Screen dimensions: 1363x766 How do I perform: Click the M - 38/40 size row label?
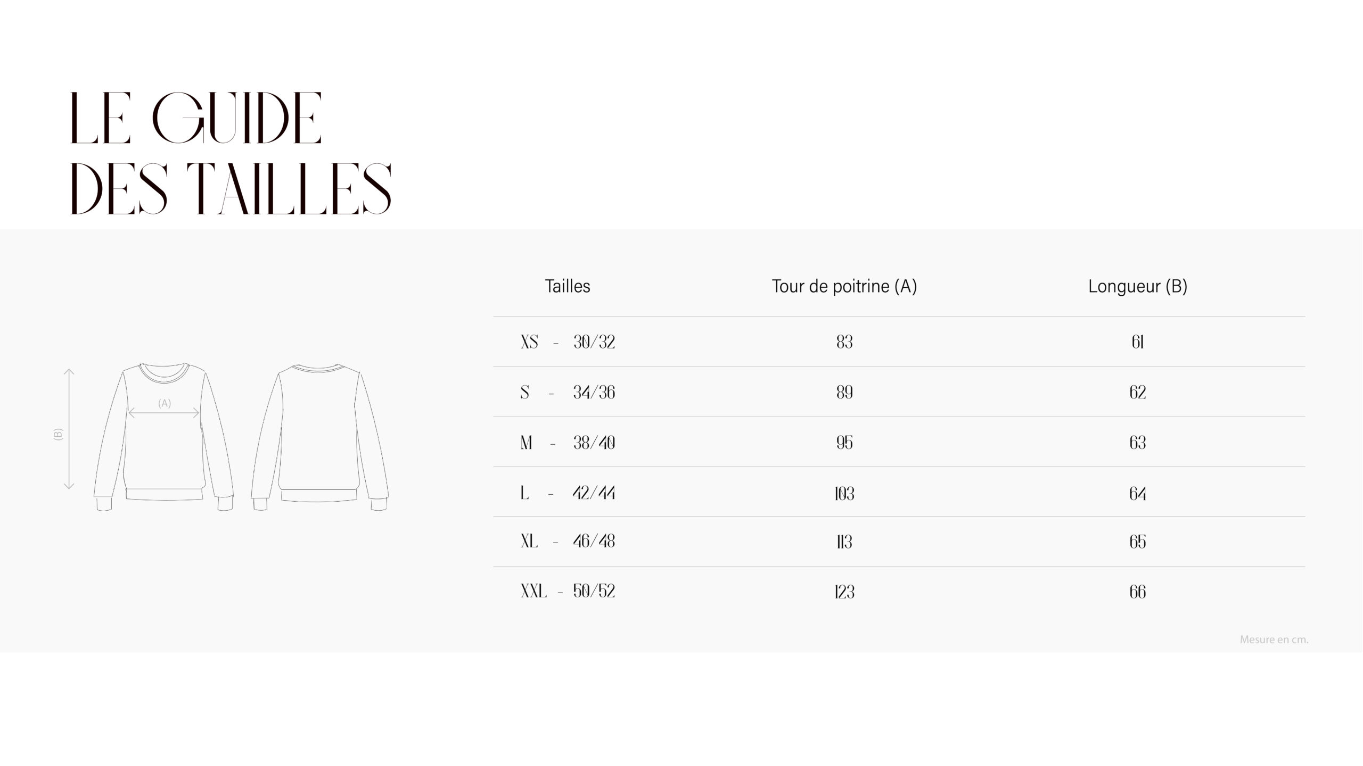[x=568, y=443]
